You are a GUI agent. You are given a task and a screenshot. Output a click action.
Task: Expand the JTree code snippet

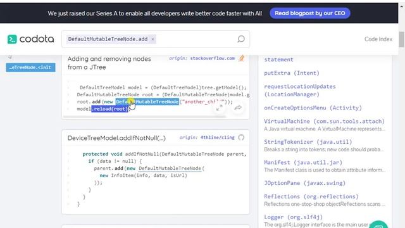pyautogui.click(x=220, y=108)
